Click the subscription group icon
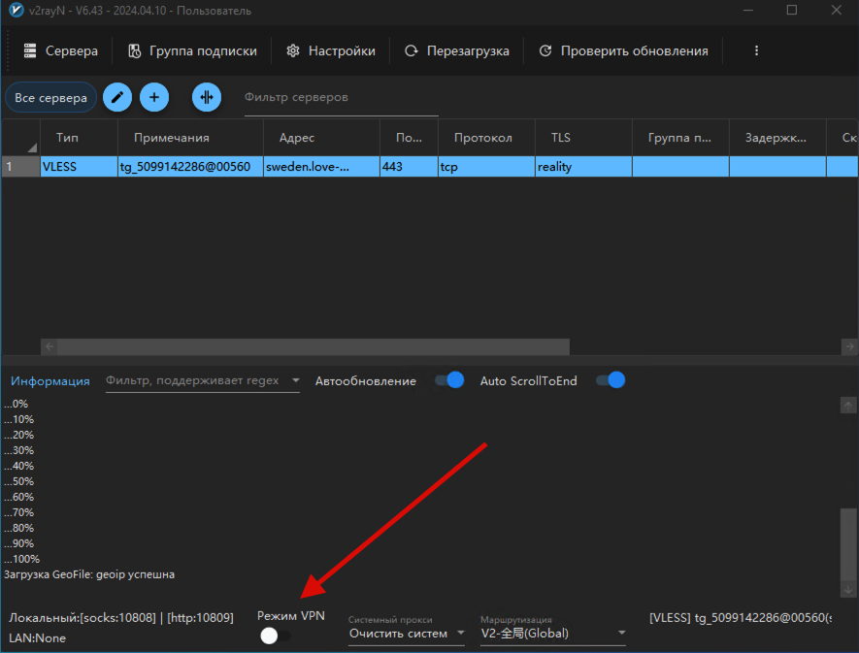The image size is (859, 653). point(135,51)
